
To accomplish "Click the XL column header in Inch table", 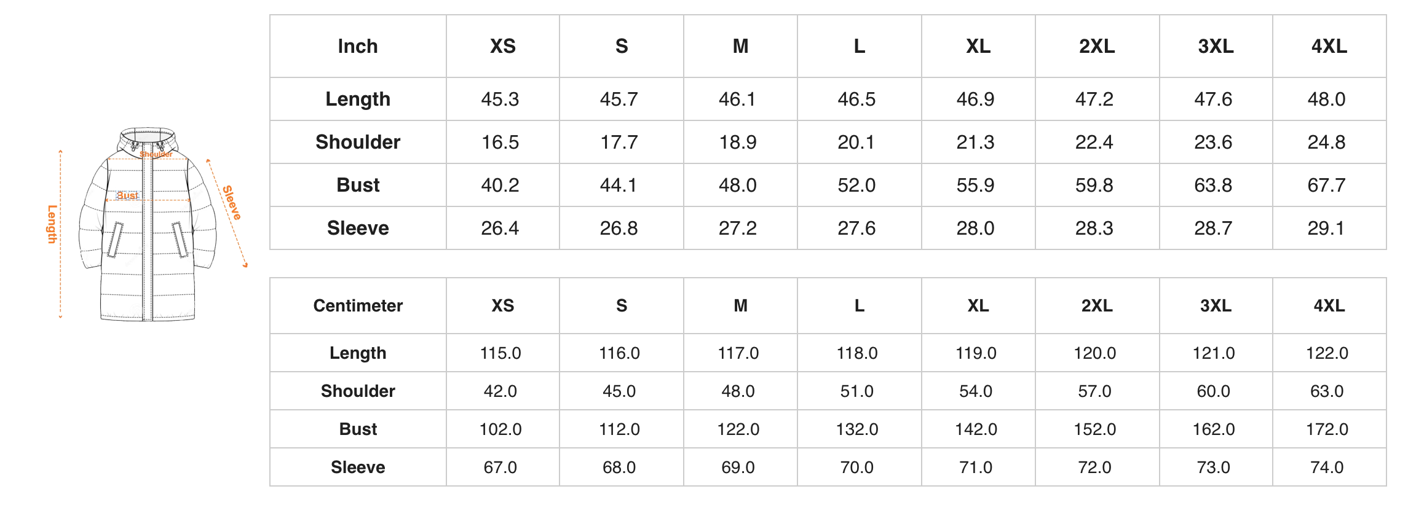I will click(978, 46).
